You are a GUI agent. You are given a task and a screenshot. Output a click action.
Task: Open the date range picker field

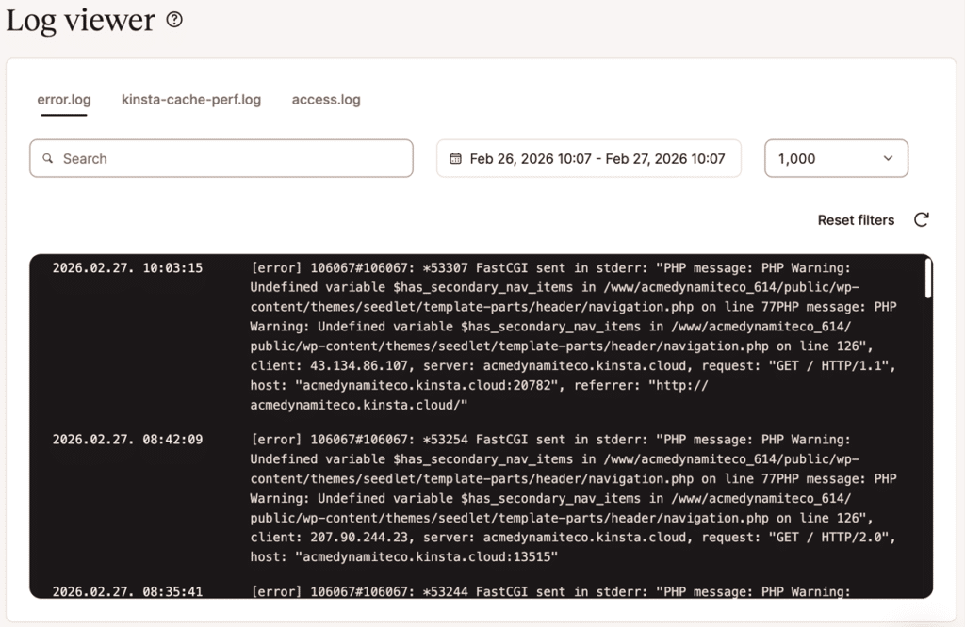pos(588,158)
